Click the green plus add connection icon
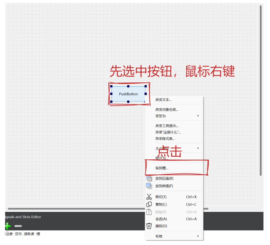This screenshot has height=245, width=270. click(8, 226)
